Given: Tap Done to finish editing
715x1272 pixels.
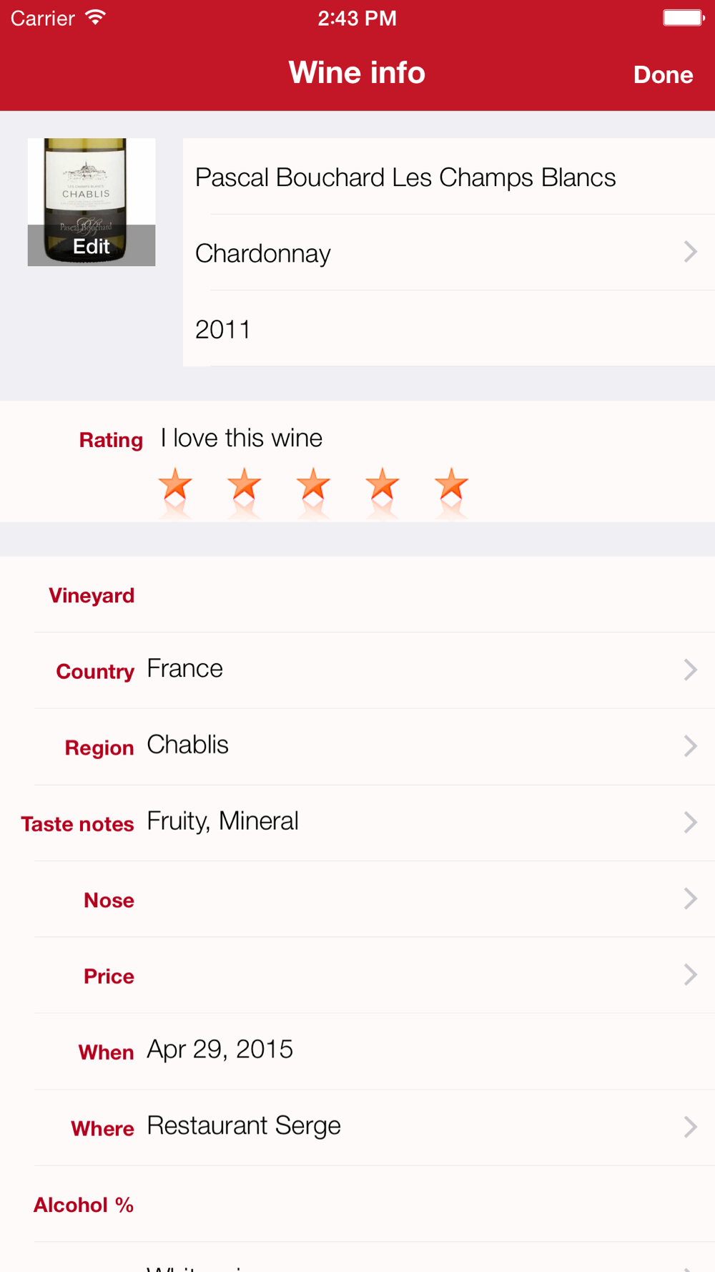Looking at the screenshot, I should (x=663, y=74).
